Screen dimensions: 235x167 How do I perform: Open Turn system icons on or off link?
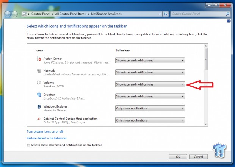45,131
